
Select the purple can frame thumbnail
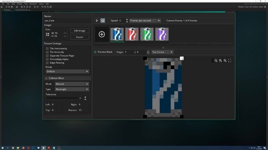click(162, 34)
